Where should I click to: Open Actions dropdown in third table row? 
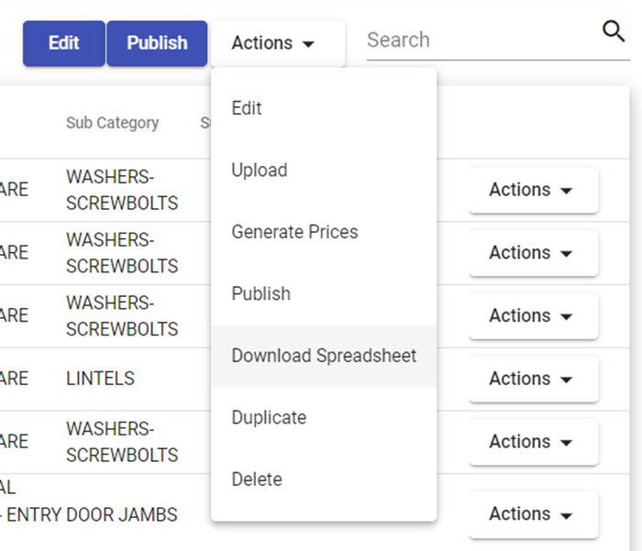click(533, 315)
